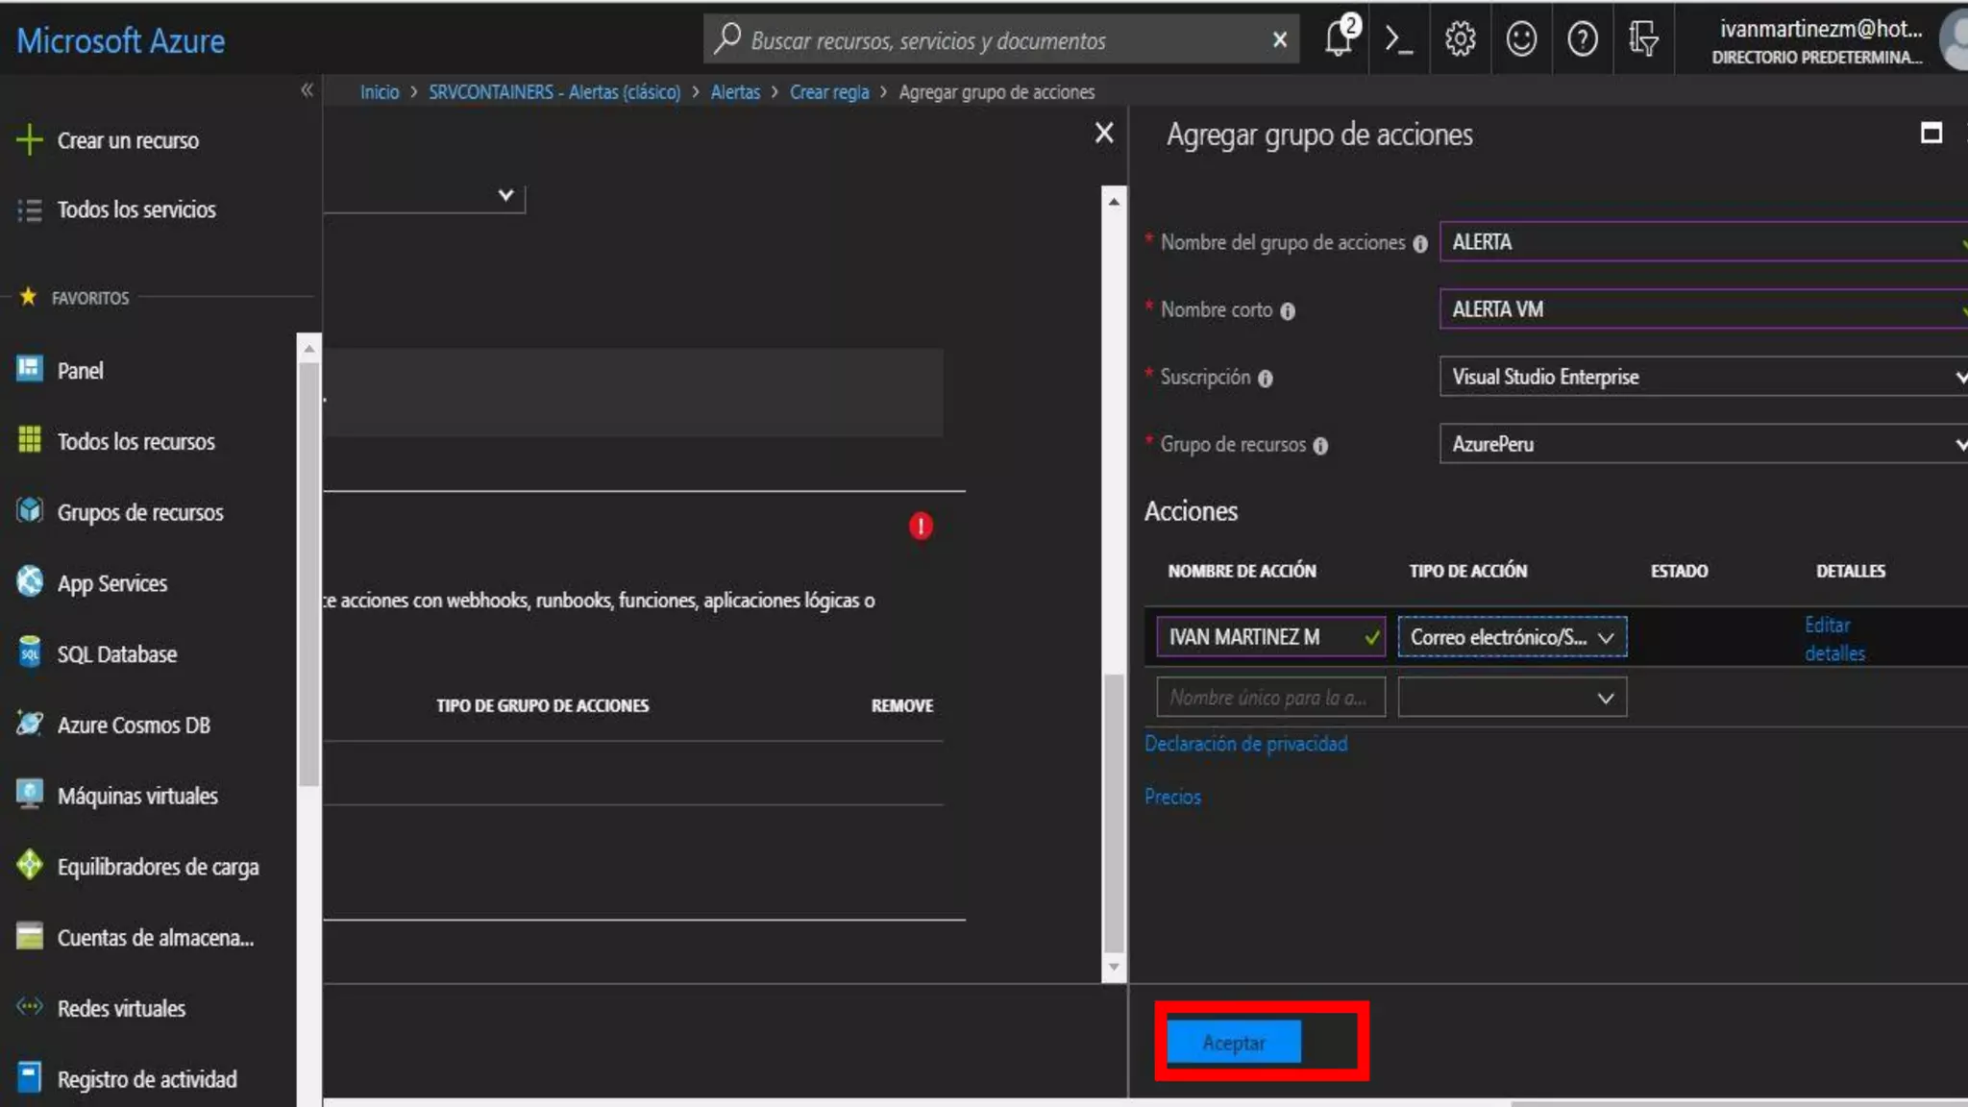Click the Crear un recurso plus icon
1968x1107 pixels.
tap(30, 140)
